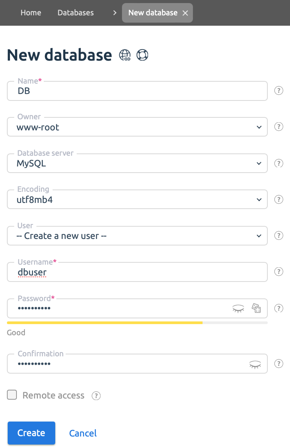
Task: Expand the Owner dropdown showing www-root
Action: pos(137,127)
